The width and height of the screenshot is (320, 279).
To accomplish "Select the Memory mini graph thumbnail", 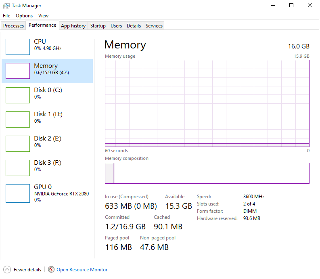I will click(x=18, y=71).
